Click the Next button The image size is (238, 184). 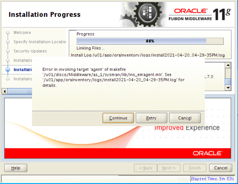point(169,168)
